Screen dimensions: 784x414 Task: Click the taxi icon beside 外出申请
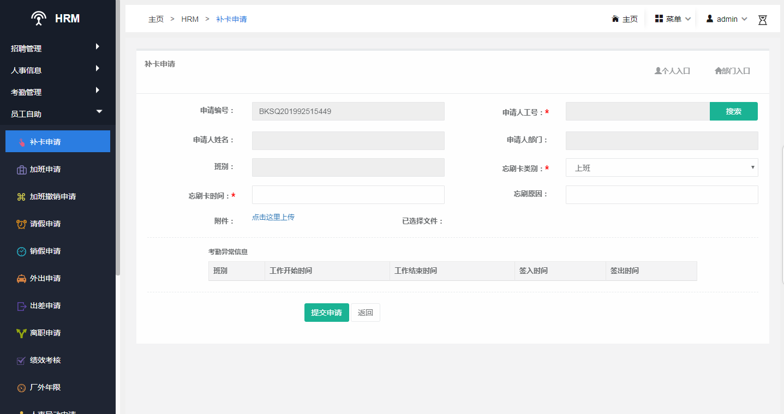coord(21,279)
